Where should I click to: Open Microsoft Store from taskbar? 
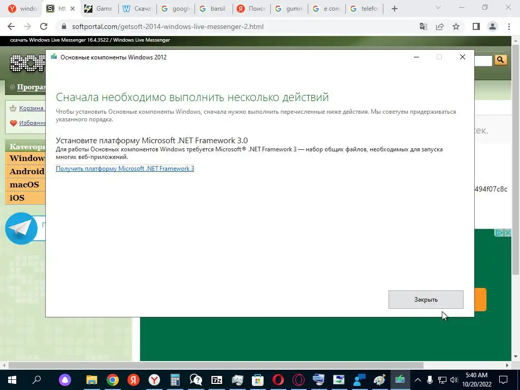pos(257,380)
